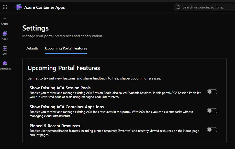Switch to the Defaults tab
Image resolution: width=235 pixels, height=149 pixels.
tap(32, 48)
